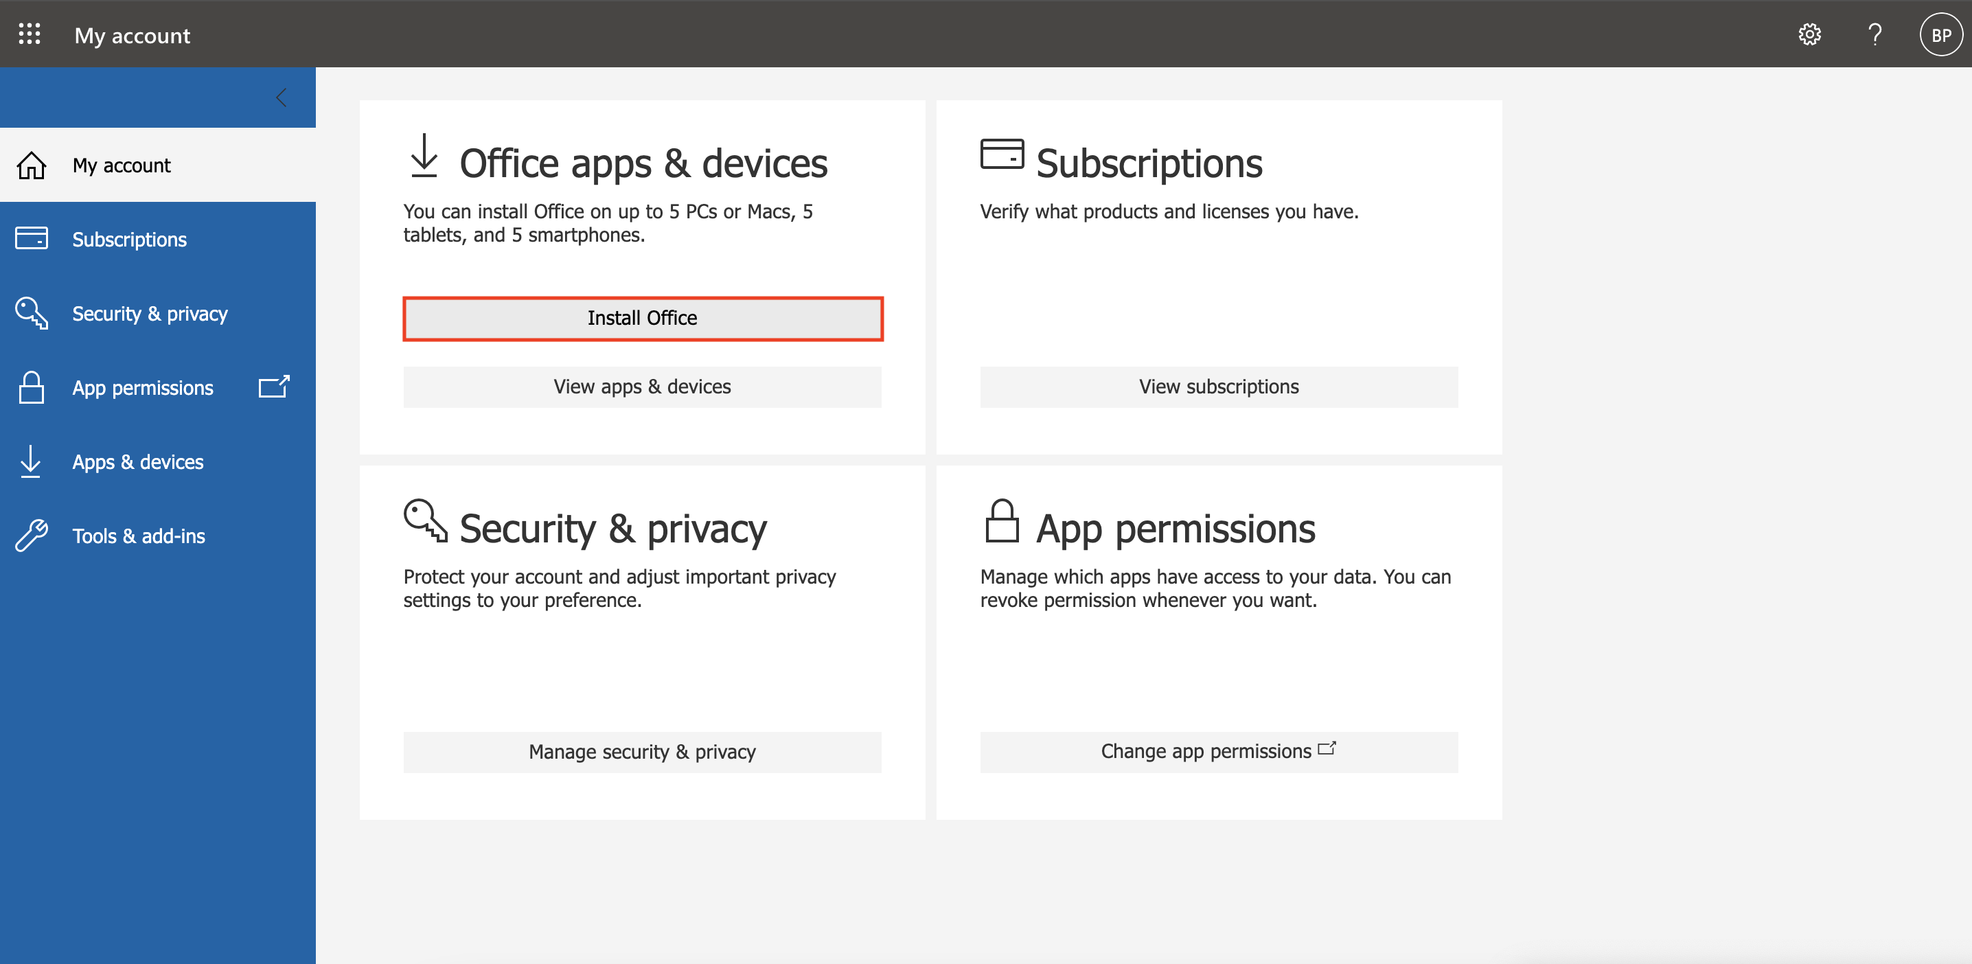Viewport: 1972px width, 964px height.
Task: Open Tools & add-ins in the sidebar
Action: (158, 537)
